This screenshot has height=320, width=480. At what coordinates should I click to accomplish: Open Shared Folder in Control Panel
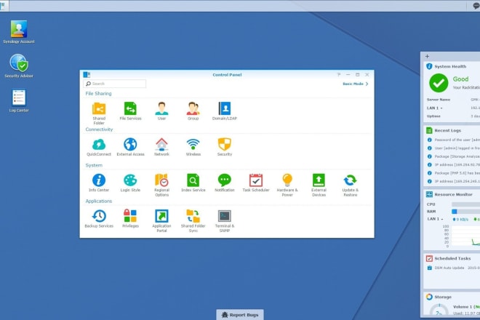[x=99, y=113]
